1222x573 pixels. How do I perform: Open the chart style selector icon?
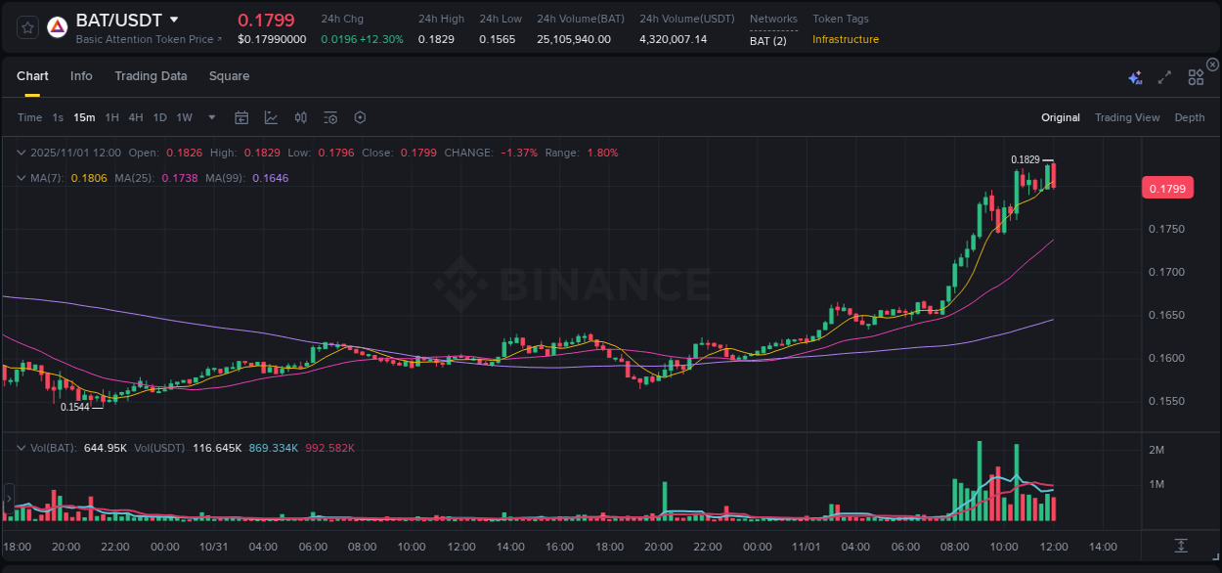coord(271,116)
